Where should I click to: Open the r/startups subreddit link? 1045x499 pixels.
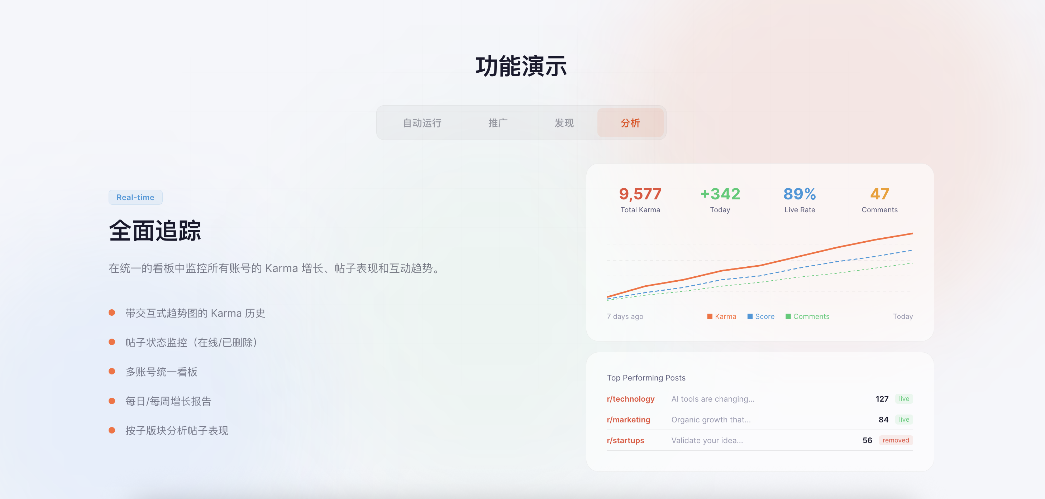click(x=625, y=440)
